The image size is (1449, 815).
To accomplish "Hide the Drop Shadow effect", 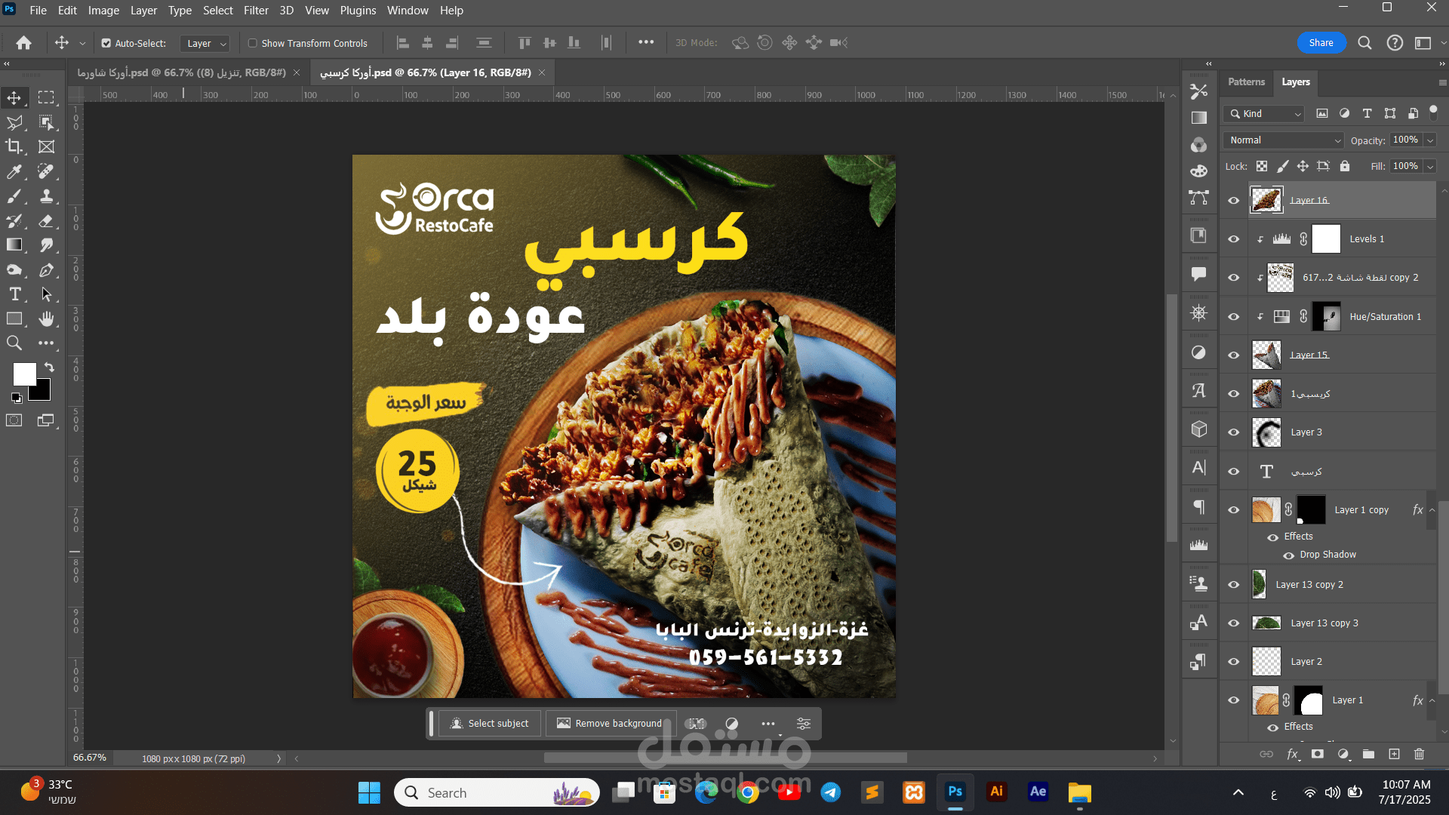I will [1288, 555].
